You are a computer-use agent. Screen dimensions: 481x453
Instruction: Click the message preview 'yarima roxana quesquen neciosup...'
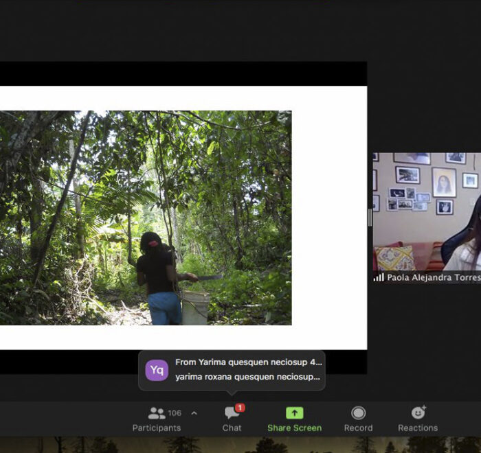pyautogui.click(x=247, y=377)
